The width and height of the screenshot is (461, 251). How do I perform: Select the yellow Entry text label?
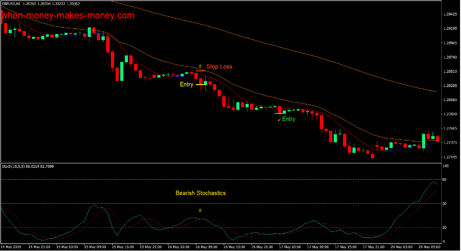(186, 85)
